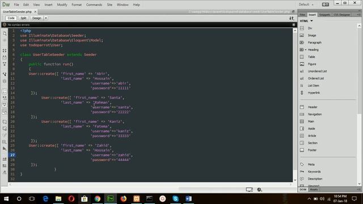Open the Default workspace dropdown
This screenshot has height=204, width=363.
coord(306,5)
